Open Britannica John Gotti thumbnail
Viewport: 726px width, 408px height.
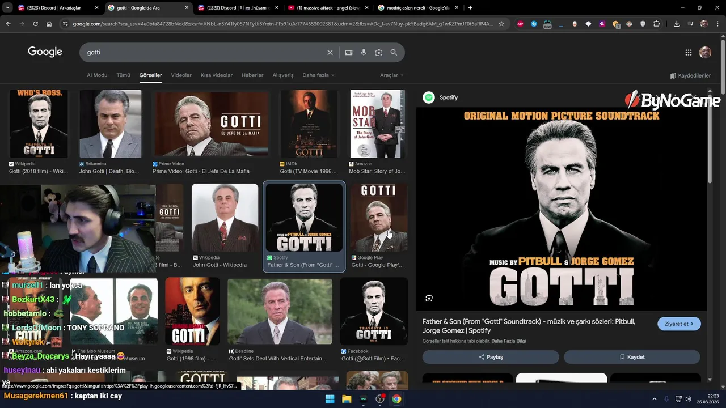point(110,124)
